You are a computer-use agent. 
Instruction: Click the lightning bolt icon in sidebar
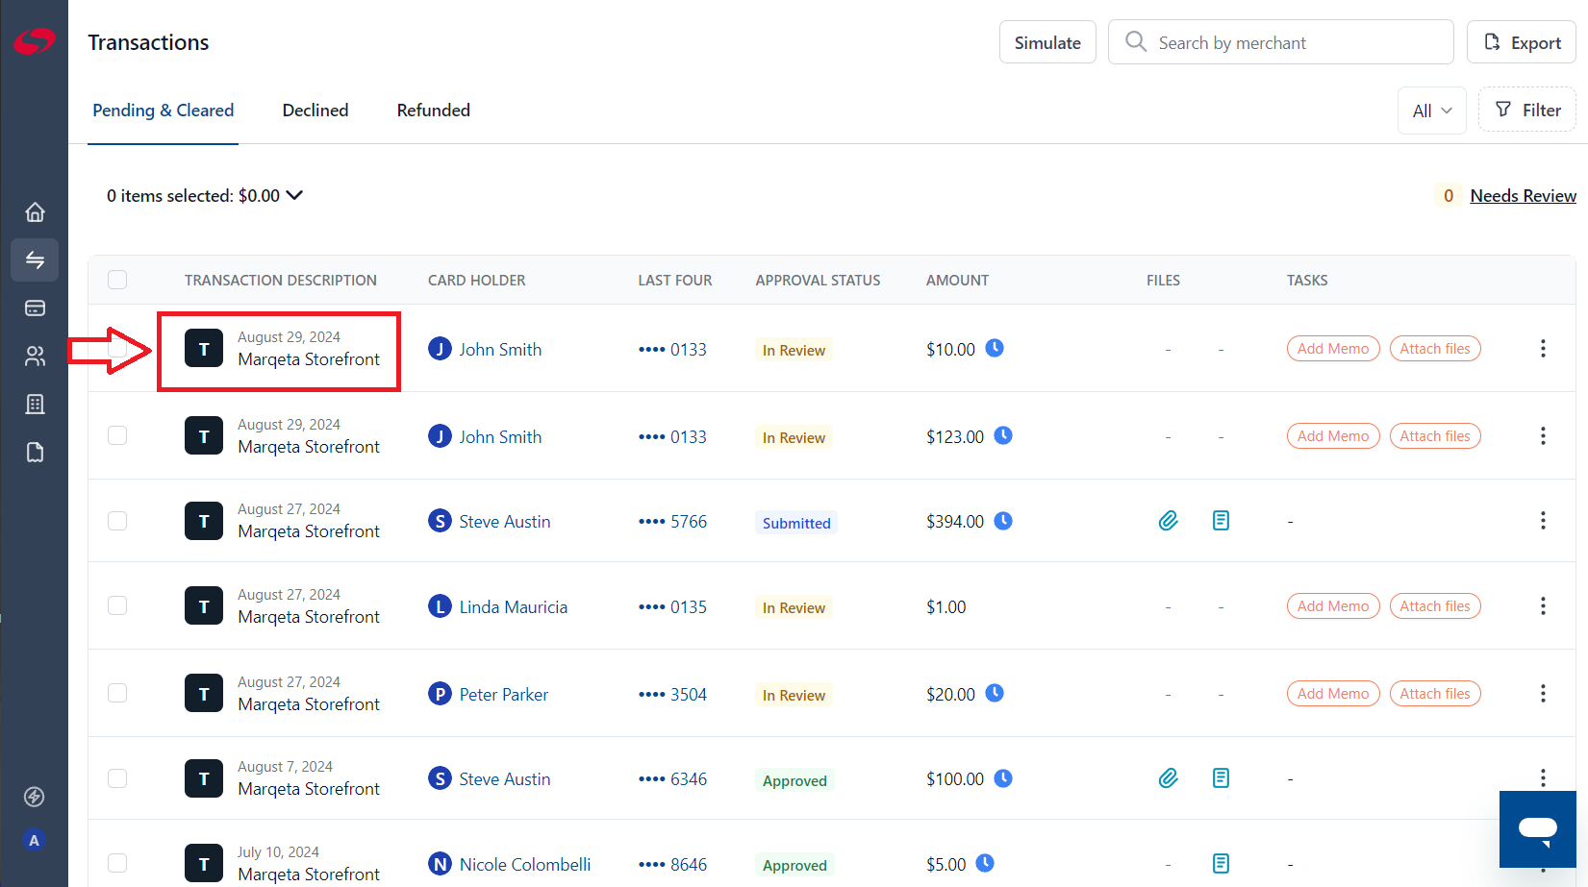pos(34,797)
